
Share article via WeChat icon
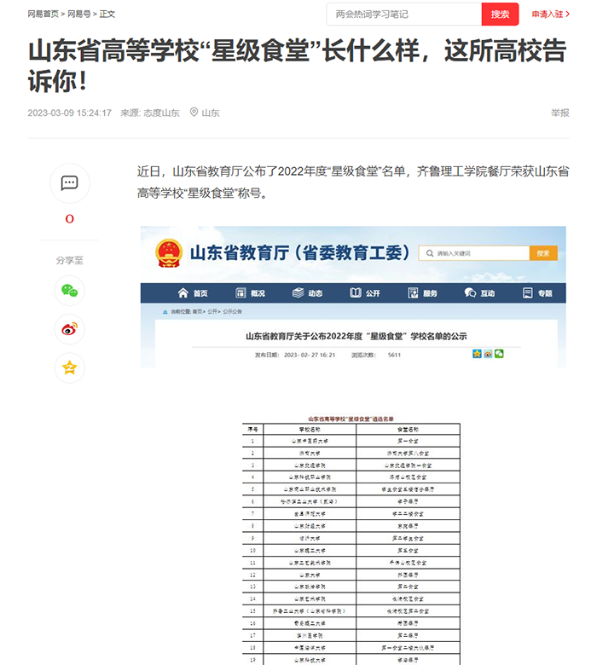click(70, 291)
